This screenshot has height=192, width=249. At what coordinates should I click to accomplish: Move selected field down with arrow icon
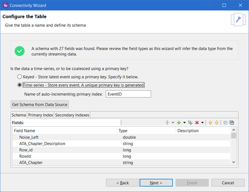coord(217,122)
